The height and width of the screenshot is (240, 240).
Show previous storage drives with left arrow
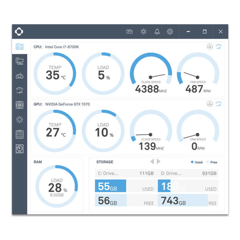point(152,161)
